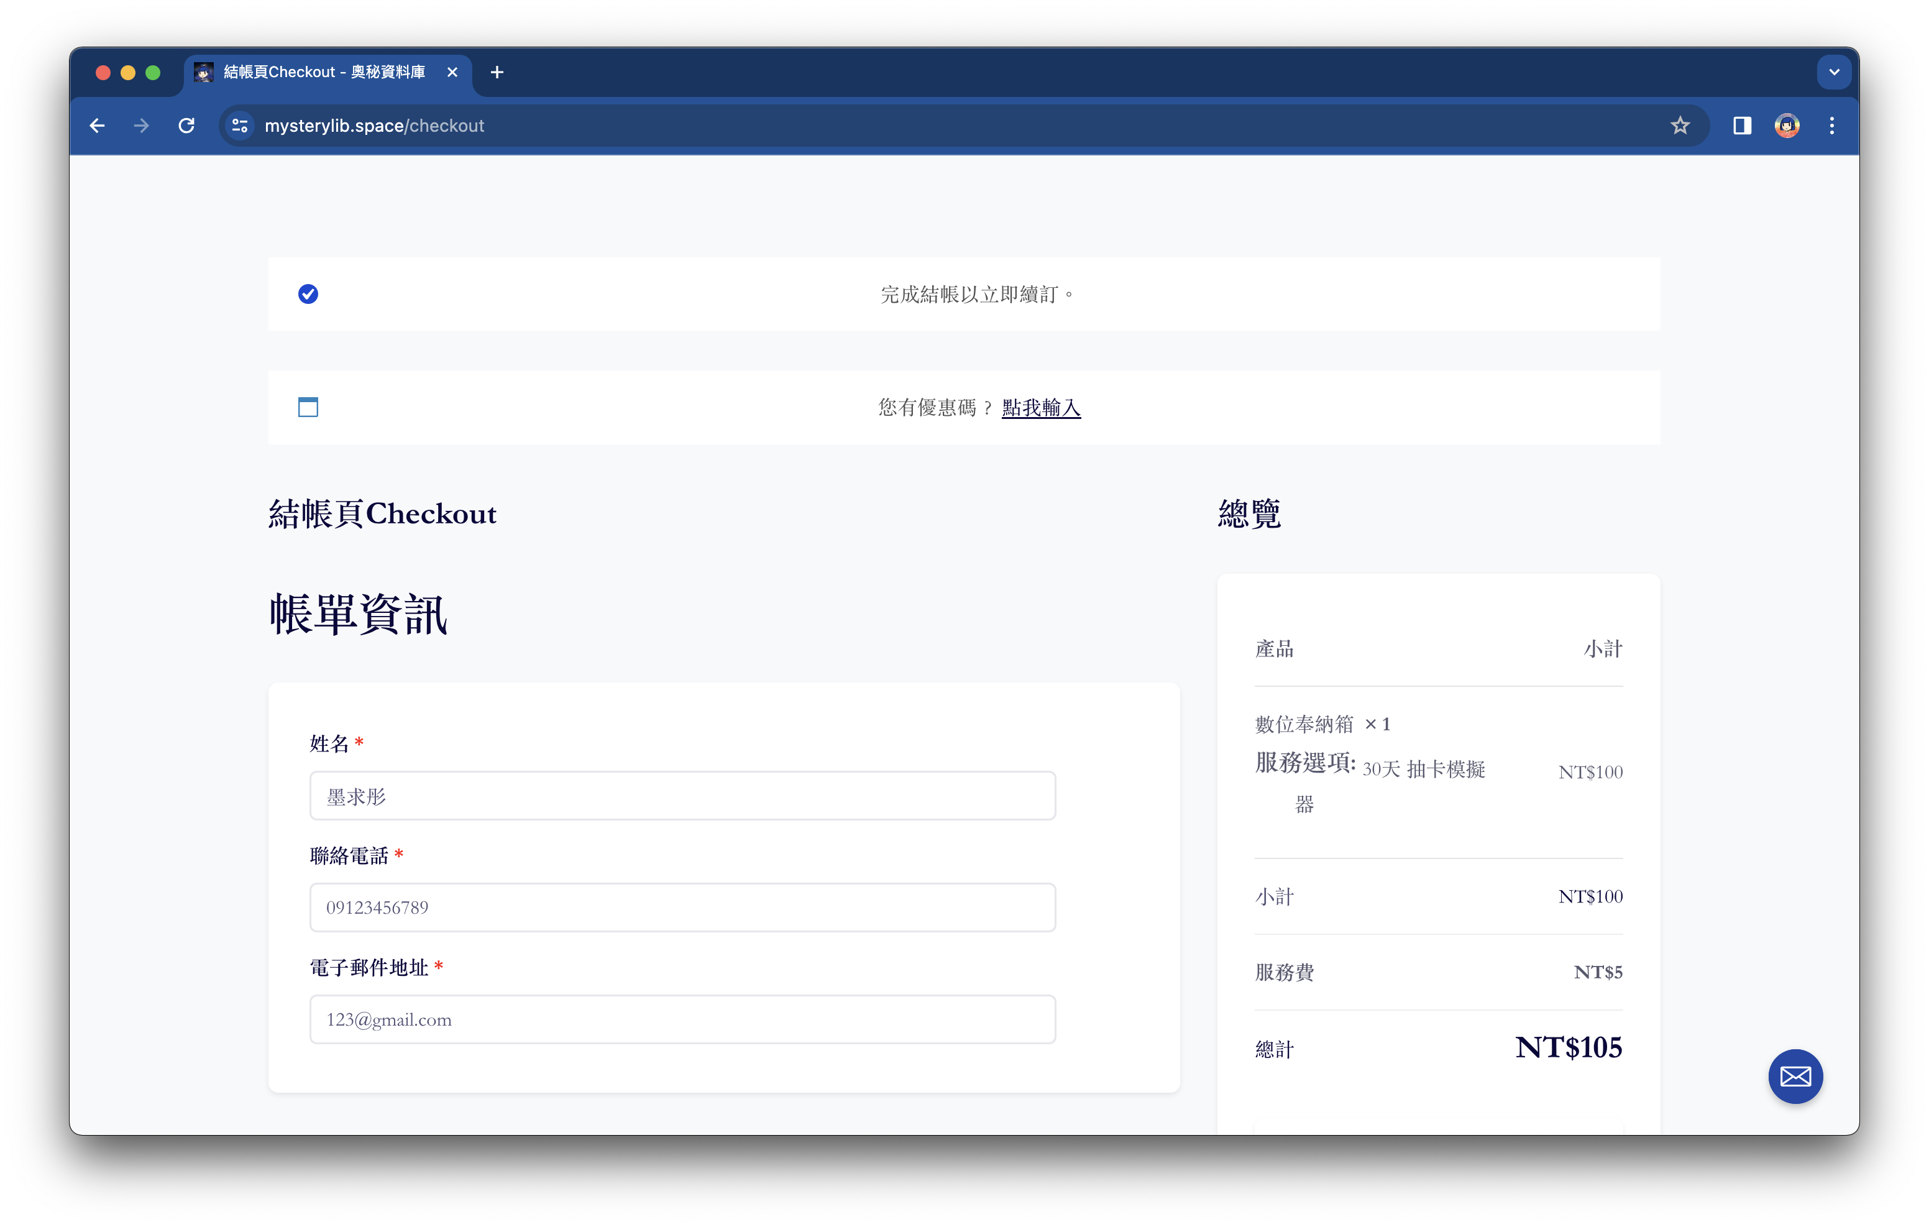Expand the tab search dropdown arrow
The image size is (1929, 1227).
point(1834,72)
